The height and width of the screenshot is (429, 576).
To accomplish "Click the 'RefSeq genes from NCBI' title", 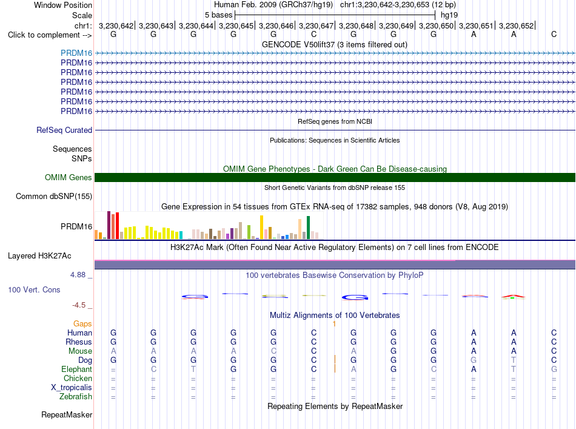I will [x=335, y=121].
